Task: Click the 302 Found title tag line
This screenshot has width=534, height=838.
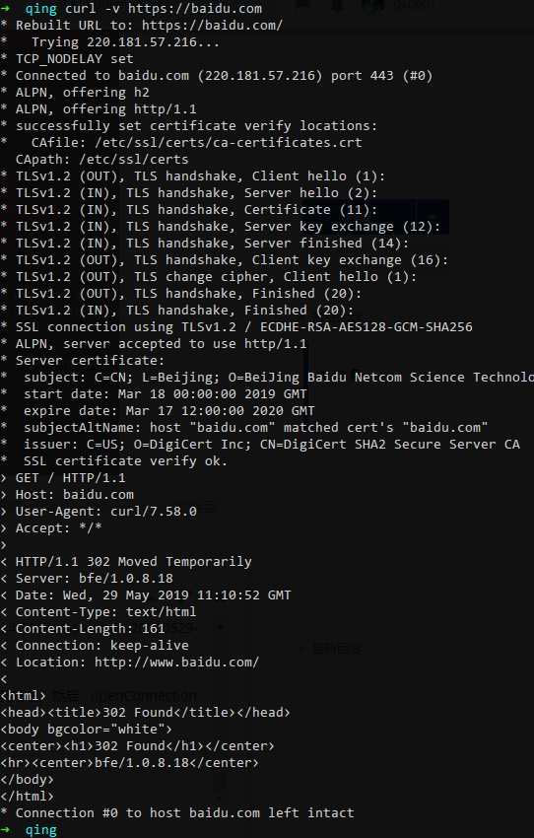Action: 145,713
